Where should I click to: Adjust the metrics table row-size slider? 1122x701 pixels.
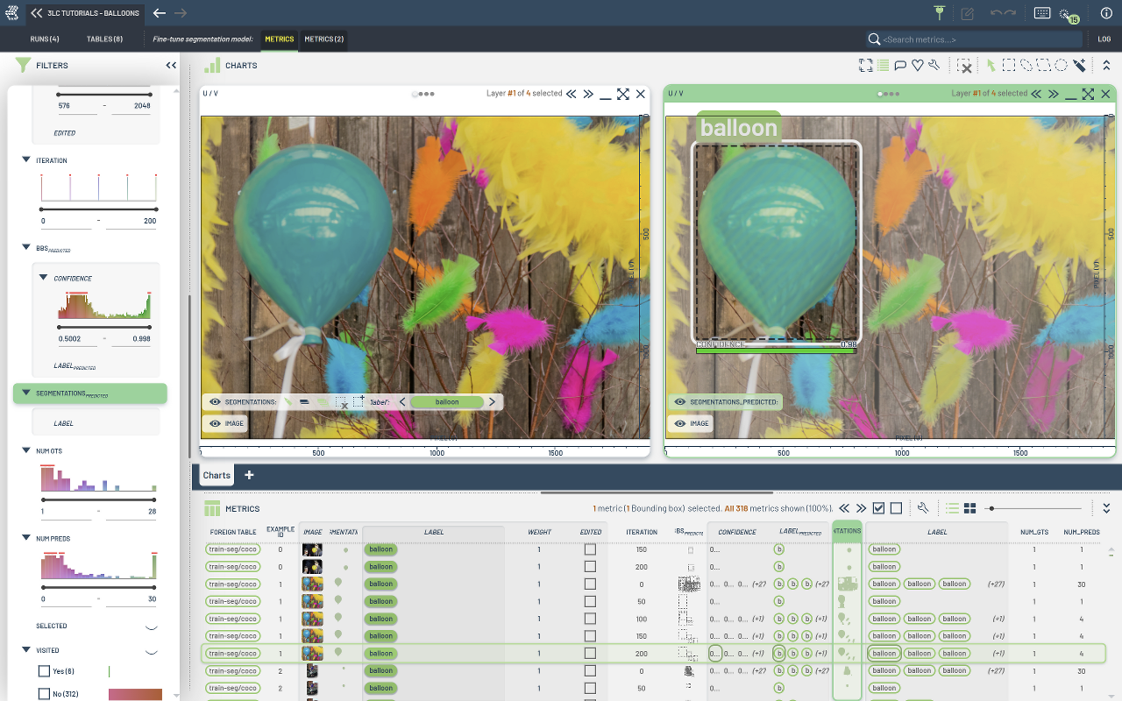click(x=991, y=508)
